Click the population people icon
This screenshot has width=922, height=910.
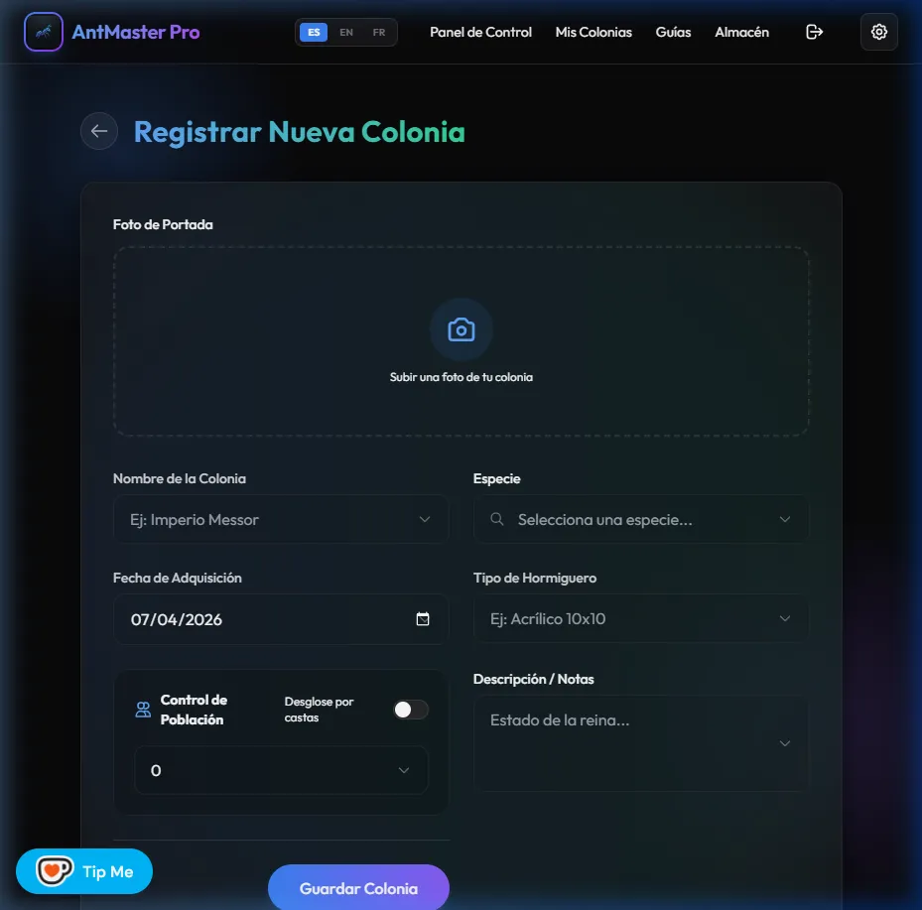[144, 710]
